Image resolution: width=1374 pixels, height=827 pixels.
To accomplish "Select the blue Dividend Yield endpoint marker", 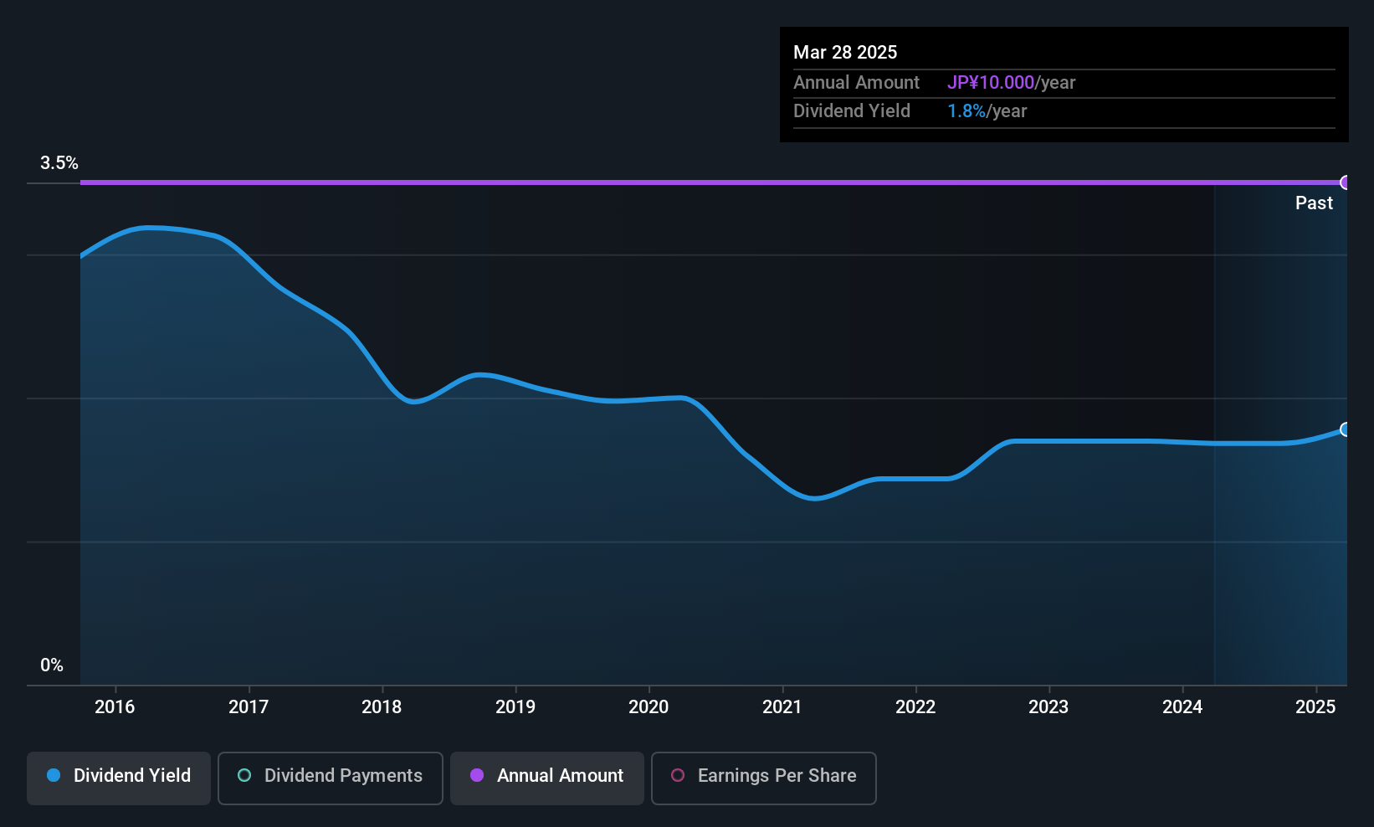I will [x=1346, y=429].
